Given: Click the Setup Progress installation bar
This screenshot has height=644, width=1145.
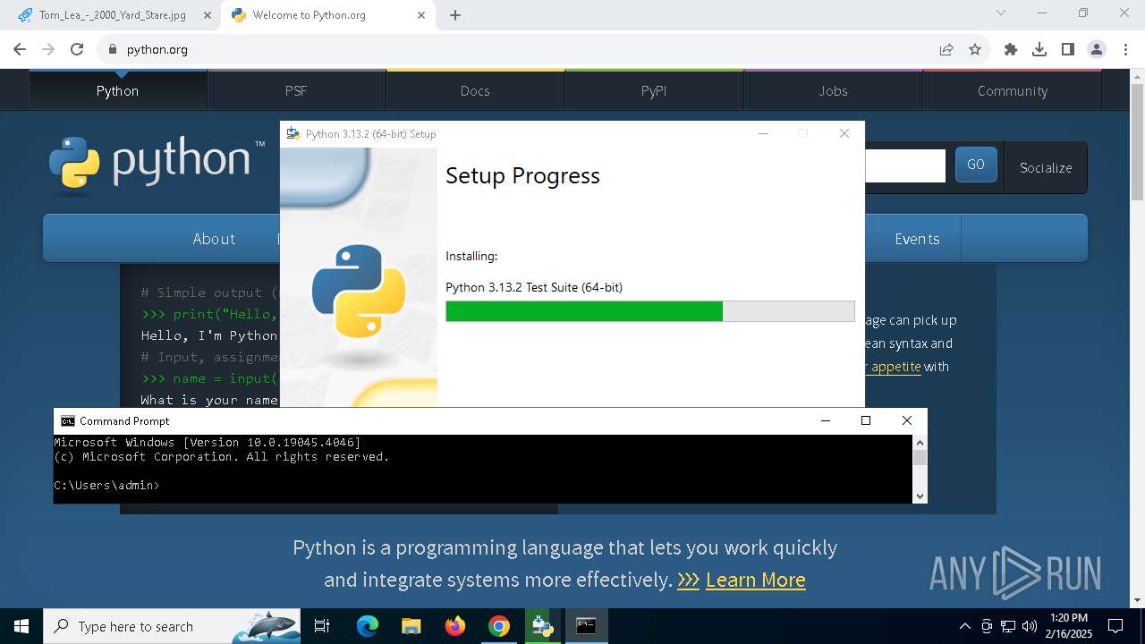Looking at the screenshot, I should 650,311.
